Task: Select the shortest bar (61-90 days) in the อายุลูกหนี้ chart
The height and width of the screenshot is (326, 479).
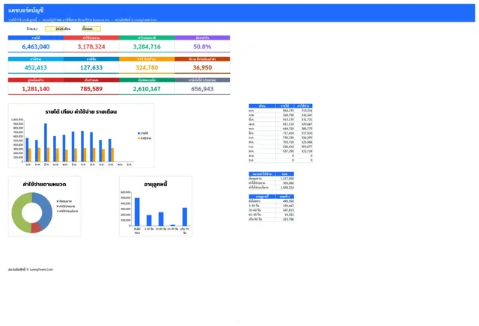Action: pos(173,225)
